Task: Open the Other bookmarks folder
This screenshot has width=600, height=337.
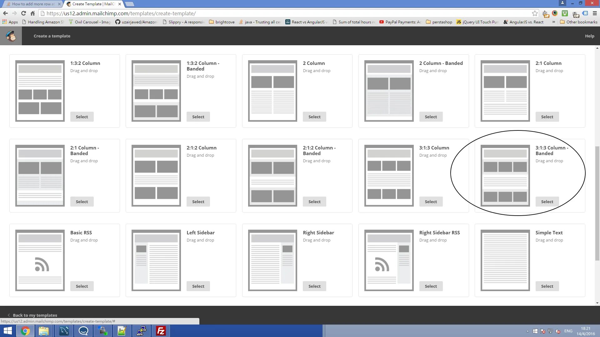Action: tap(578, 22)
